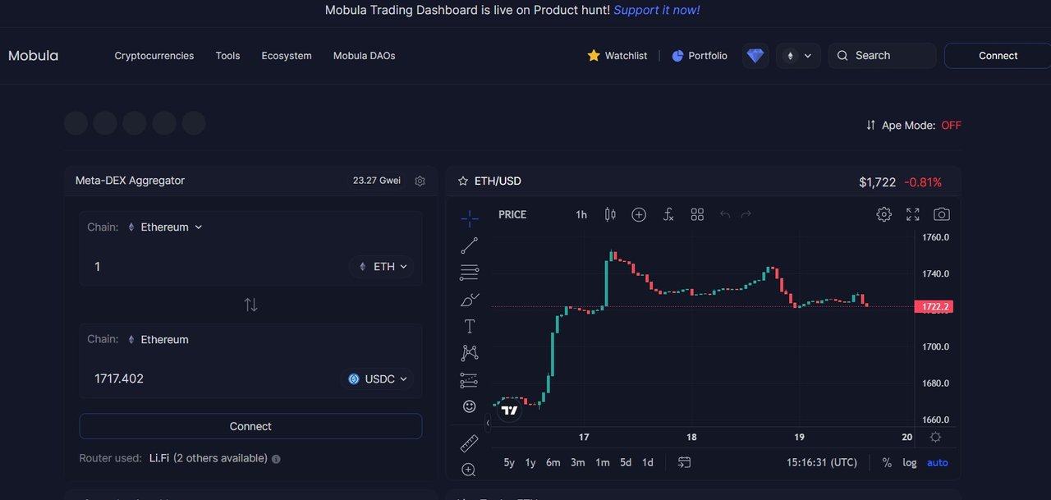
Task: Open the Portfolio page
Action: coord(700,56)
